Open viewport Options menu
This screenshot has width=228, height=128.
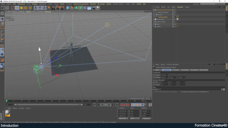(x=28, y=12)
